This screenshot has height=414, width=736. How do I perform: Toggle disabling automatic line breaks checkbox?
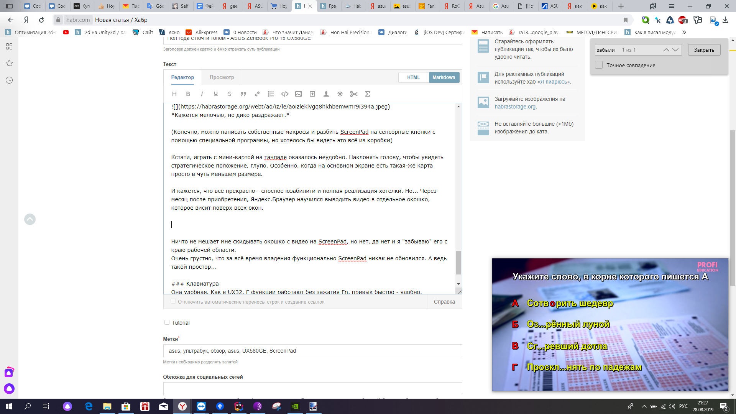[x=173, y=301]
